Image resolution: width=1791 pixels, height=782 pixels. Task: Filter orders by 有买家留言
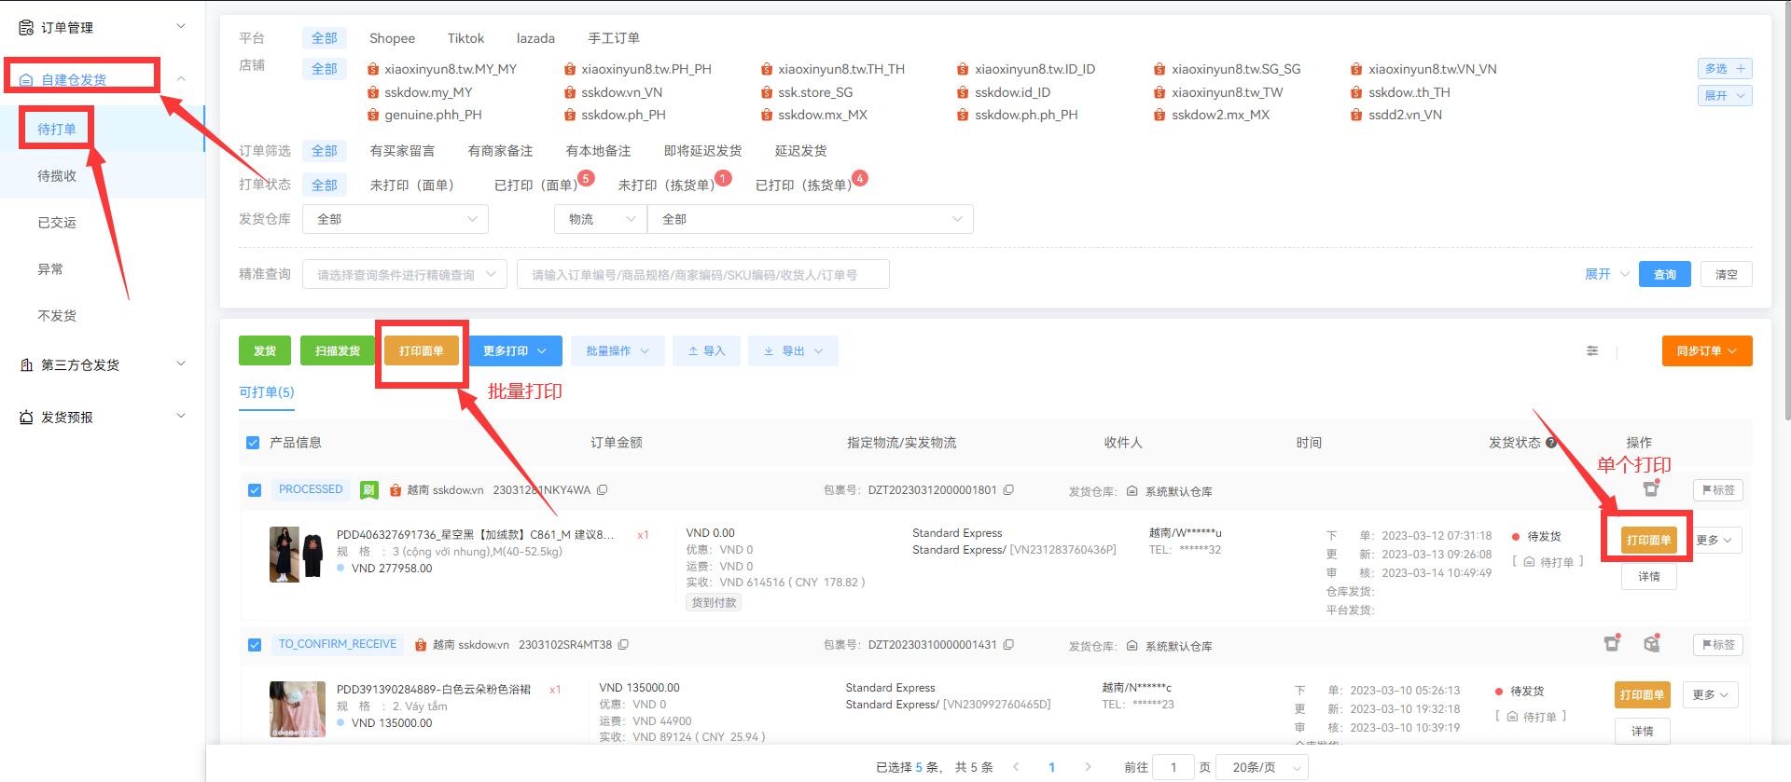pyautogui.click(x=402, y=150)
